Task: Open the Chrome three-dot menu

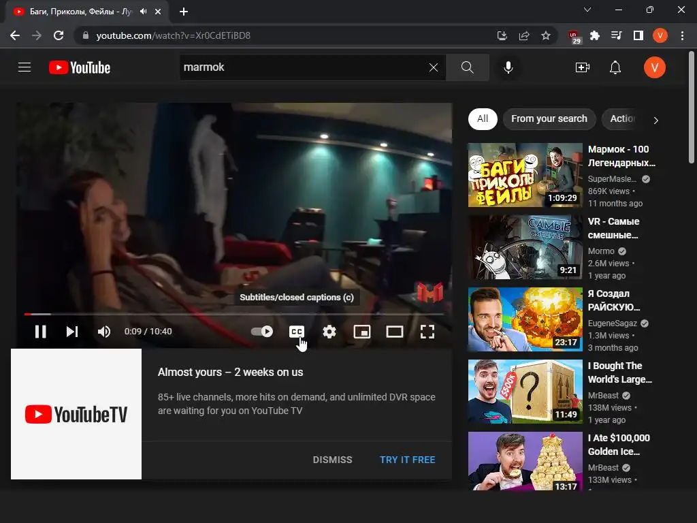Action: pyautogui.click(x=682, y=35)
